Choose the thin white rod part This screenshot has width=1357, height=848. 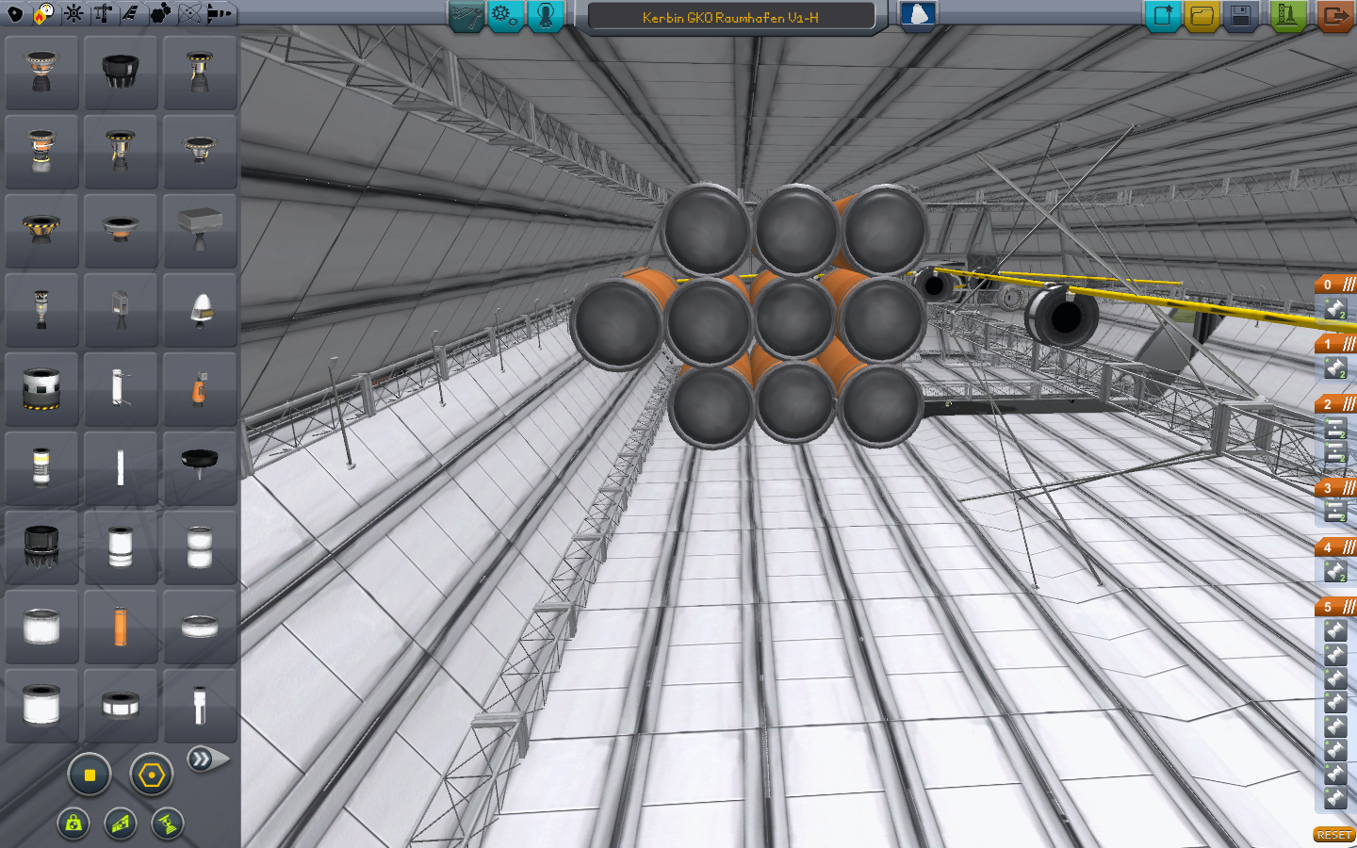click(121, 468)
